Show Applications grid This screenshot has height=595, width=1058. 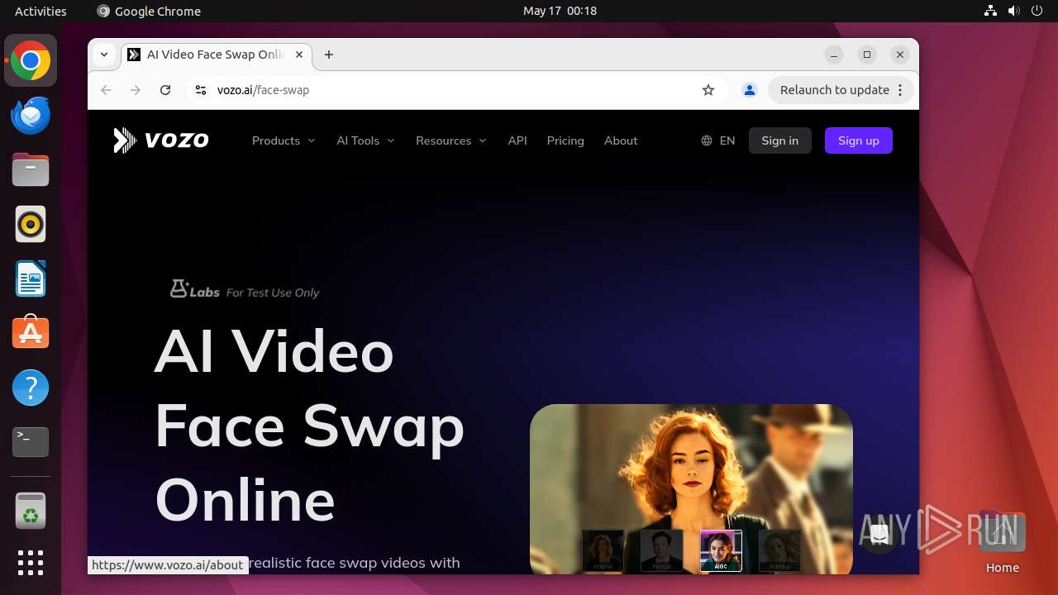(x=31, y=563)
